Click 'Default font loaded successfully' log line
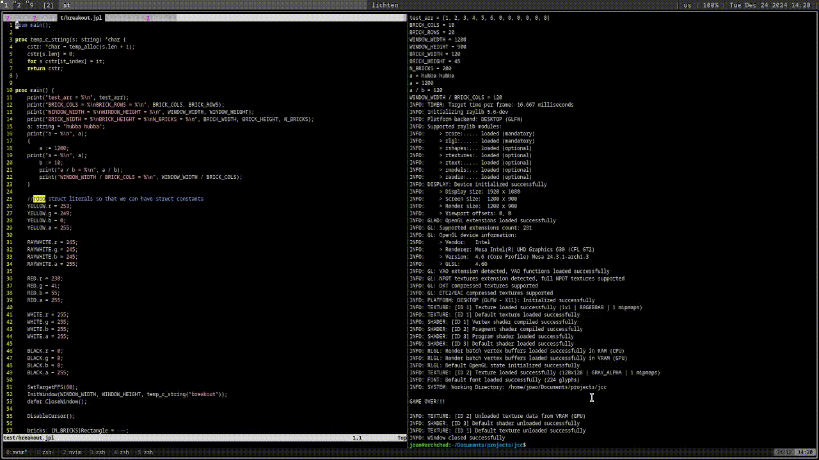Screen dimensions: 819x460 [x=495, y=379]
